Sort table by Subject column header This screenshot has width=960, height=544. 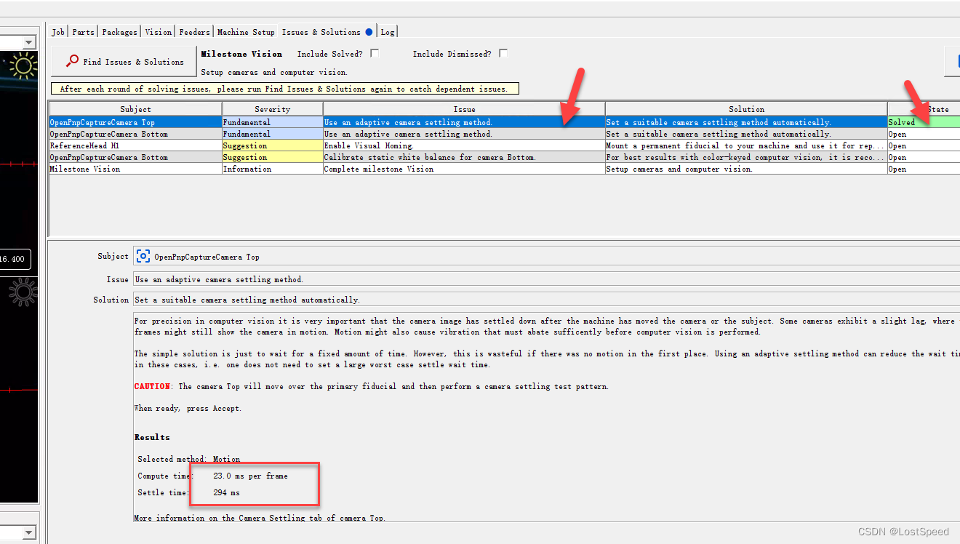(x=135, y=109)
